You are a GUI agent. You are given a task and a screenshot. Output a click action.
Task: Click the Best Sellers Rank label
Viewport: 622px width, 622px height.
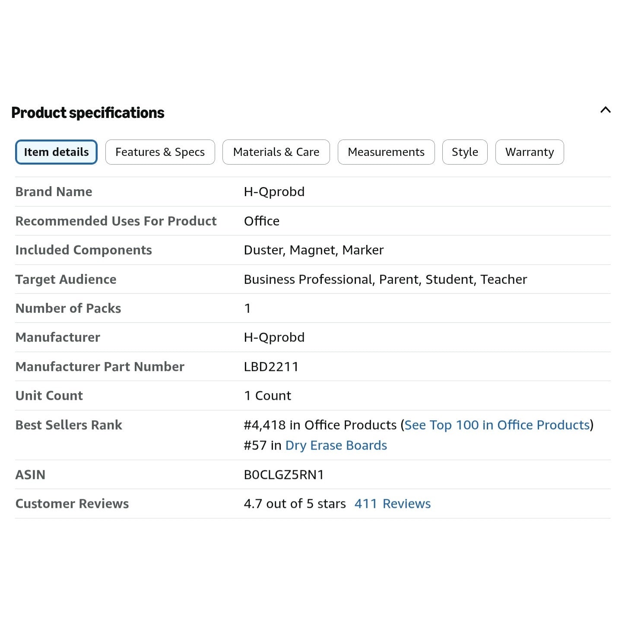pos(69,425)
